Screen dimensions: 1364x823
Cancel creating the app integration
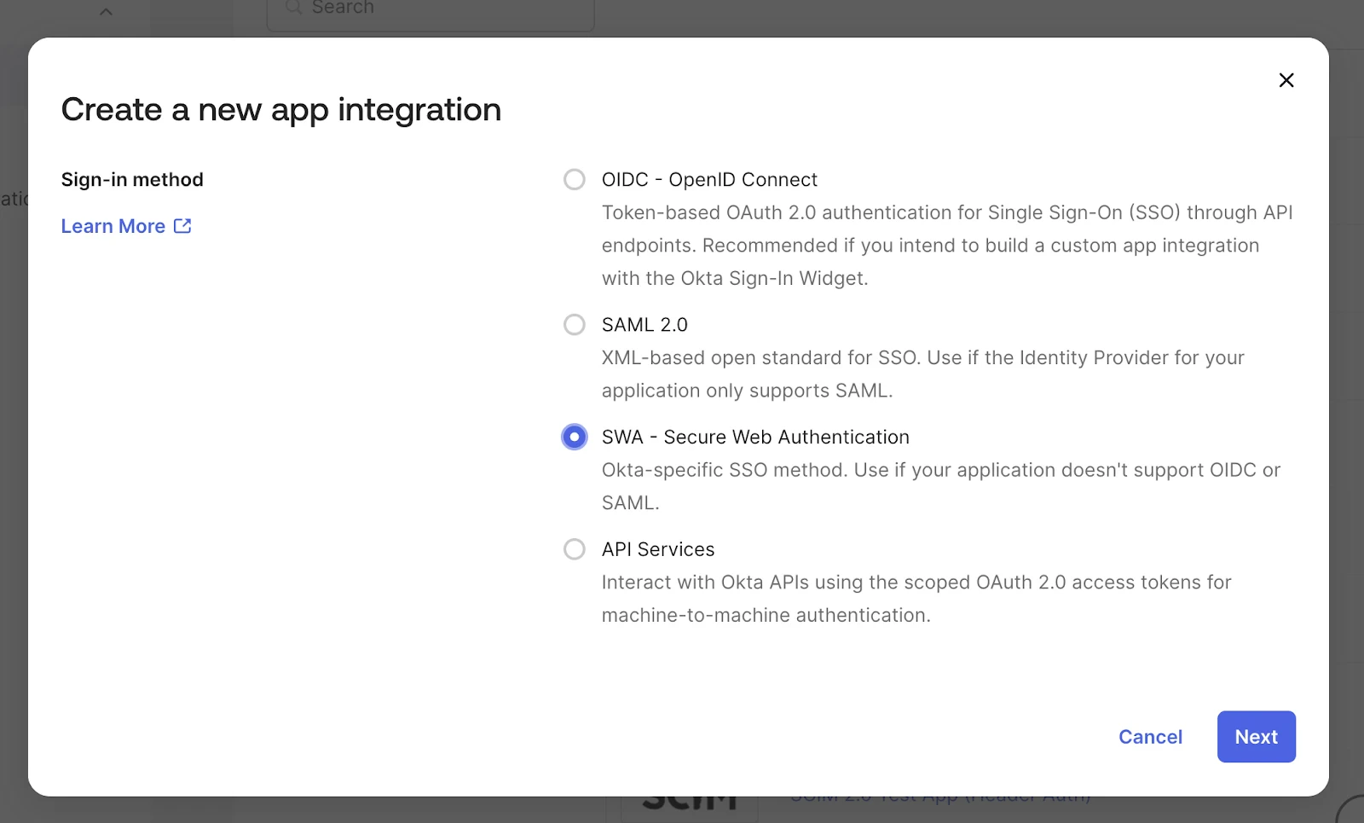tap(1150, 736)
